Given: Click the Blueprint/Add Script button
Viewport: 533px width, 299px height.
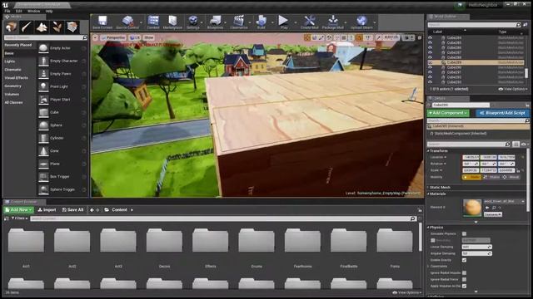Looking at the screenshot, I should pyautogui.click(x=502, y=113).
